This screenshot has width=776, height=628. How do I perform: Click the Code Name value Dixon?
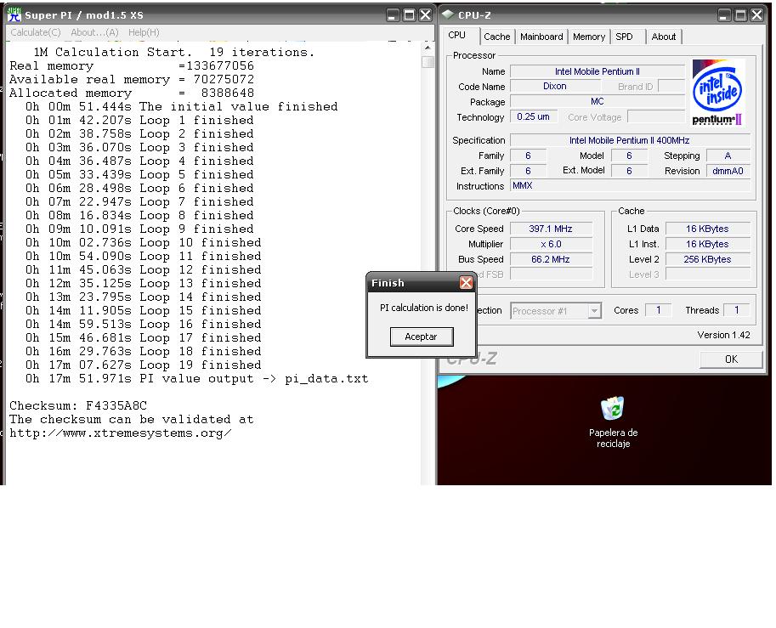555,86
